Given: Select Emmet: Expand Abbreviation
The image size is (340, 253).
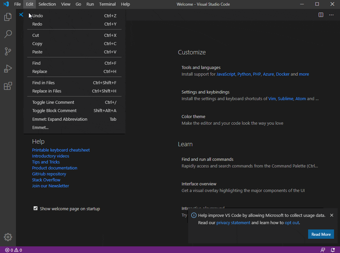Looking at the screenshot, I should (x=74, y=119).
